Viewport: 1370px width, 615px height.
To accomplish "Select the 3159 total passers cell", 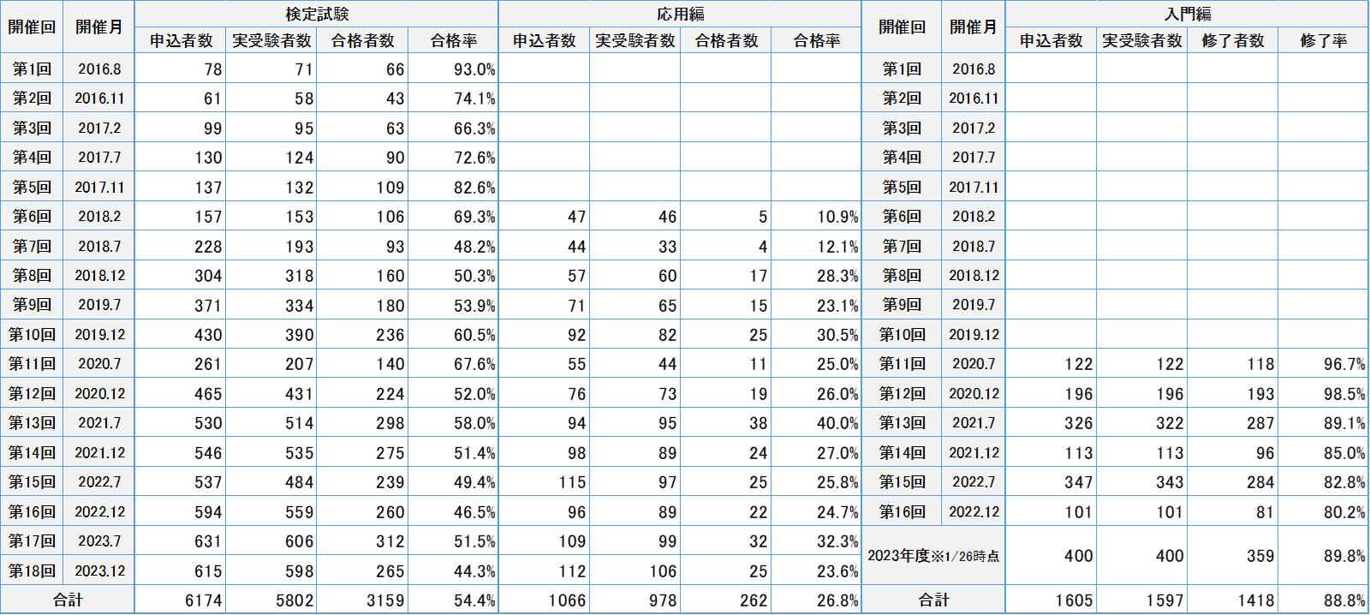I will coord(362,600).
